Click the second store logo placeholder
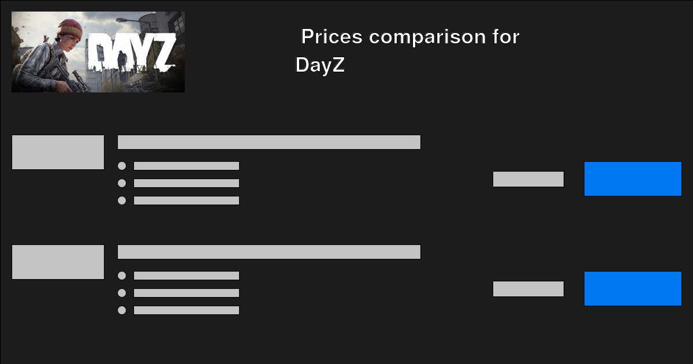693x364 pixels. click(x=58, y=261)
